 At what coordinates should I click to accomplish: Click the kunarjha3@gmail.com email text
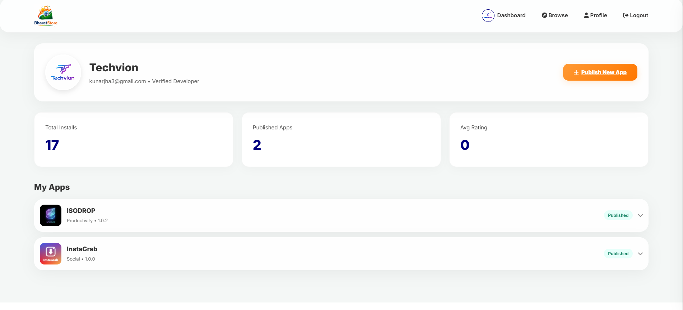pyautogui.click(x=117, y=81)
